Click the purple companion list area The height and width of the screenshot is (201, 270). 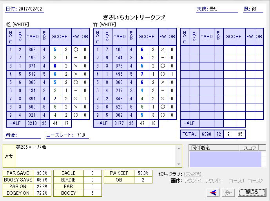tap(225, 159)
